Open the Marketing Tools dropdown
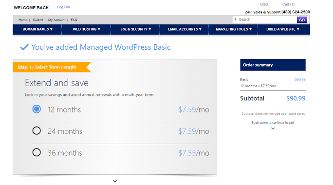The height and width of the screenshot is (185, 333). point(234,29)
